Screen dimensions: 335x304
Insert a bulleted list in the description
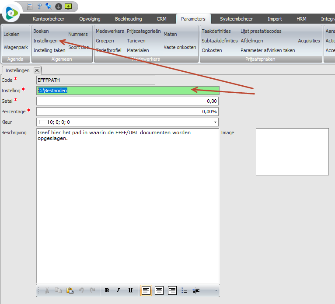pos(185,290)
